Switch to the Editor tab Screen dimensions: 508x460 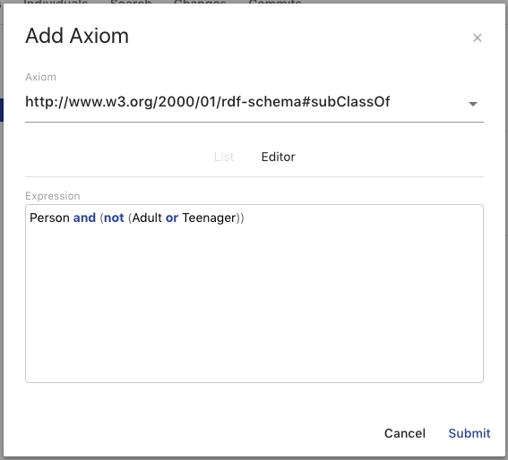[278, 157]
